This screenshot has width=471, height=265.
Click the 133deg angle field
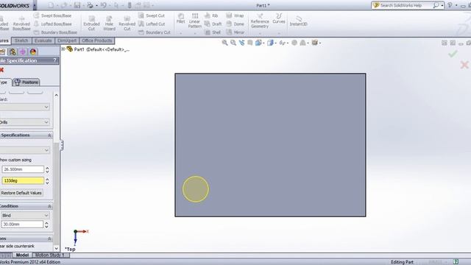[23, 180]
